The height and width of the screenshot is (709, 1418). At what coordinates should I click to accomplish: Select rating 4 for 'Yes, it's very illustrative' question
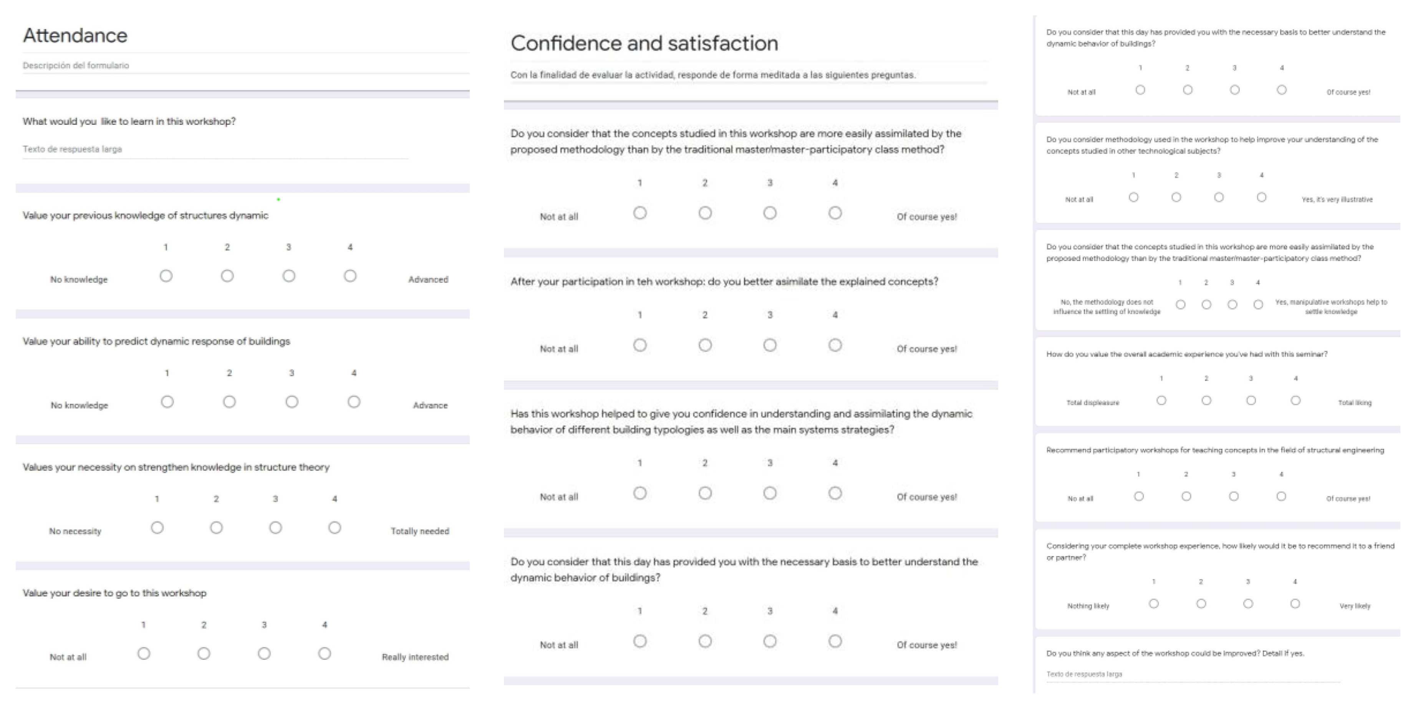tap(1261, 197)
